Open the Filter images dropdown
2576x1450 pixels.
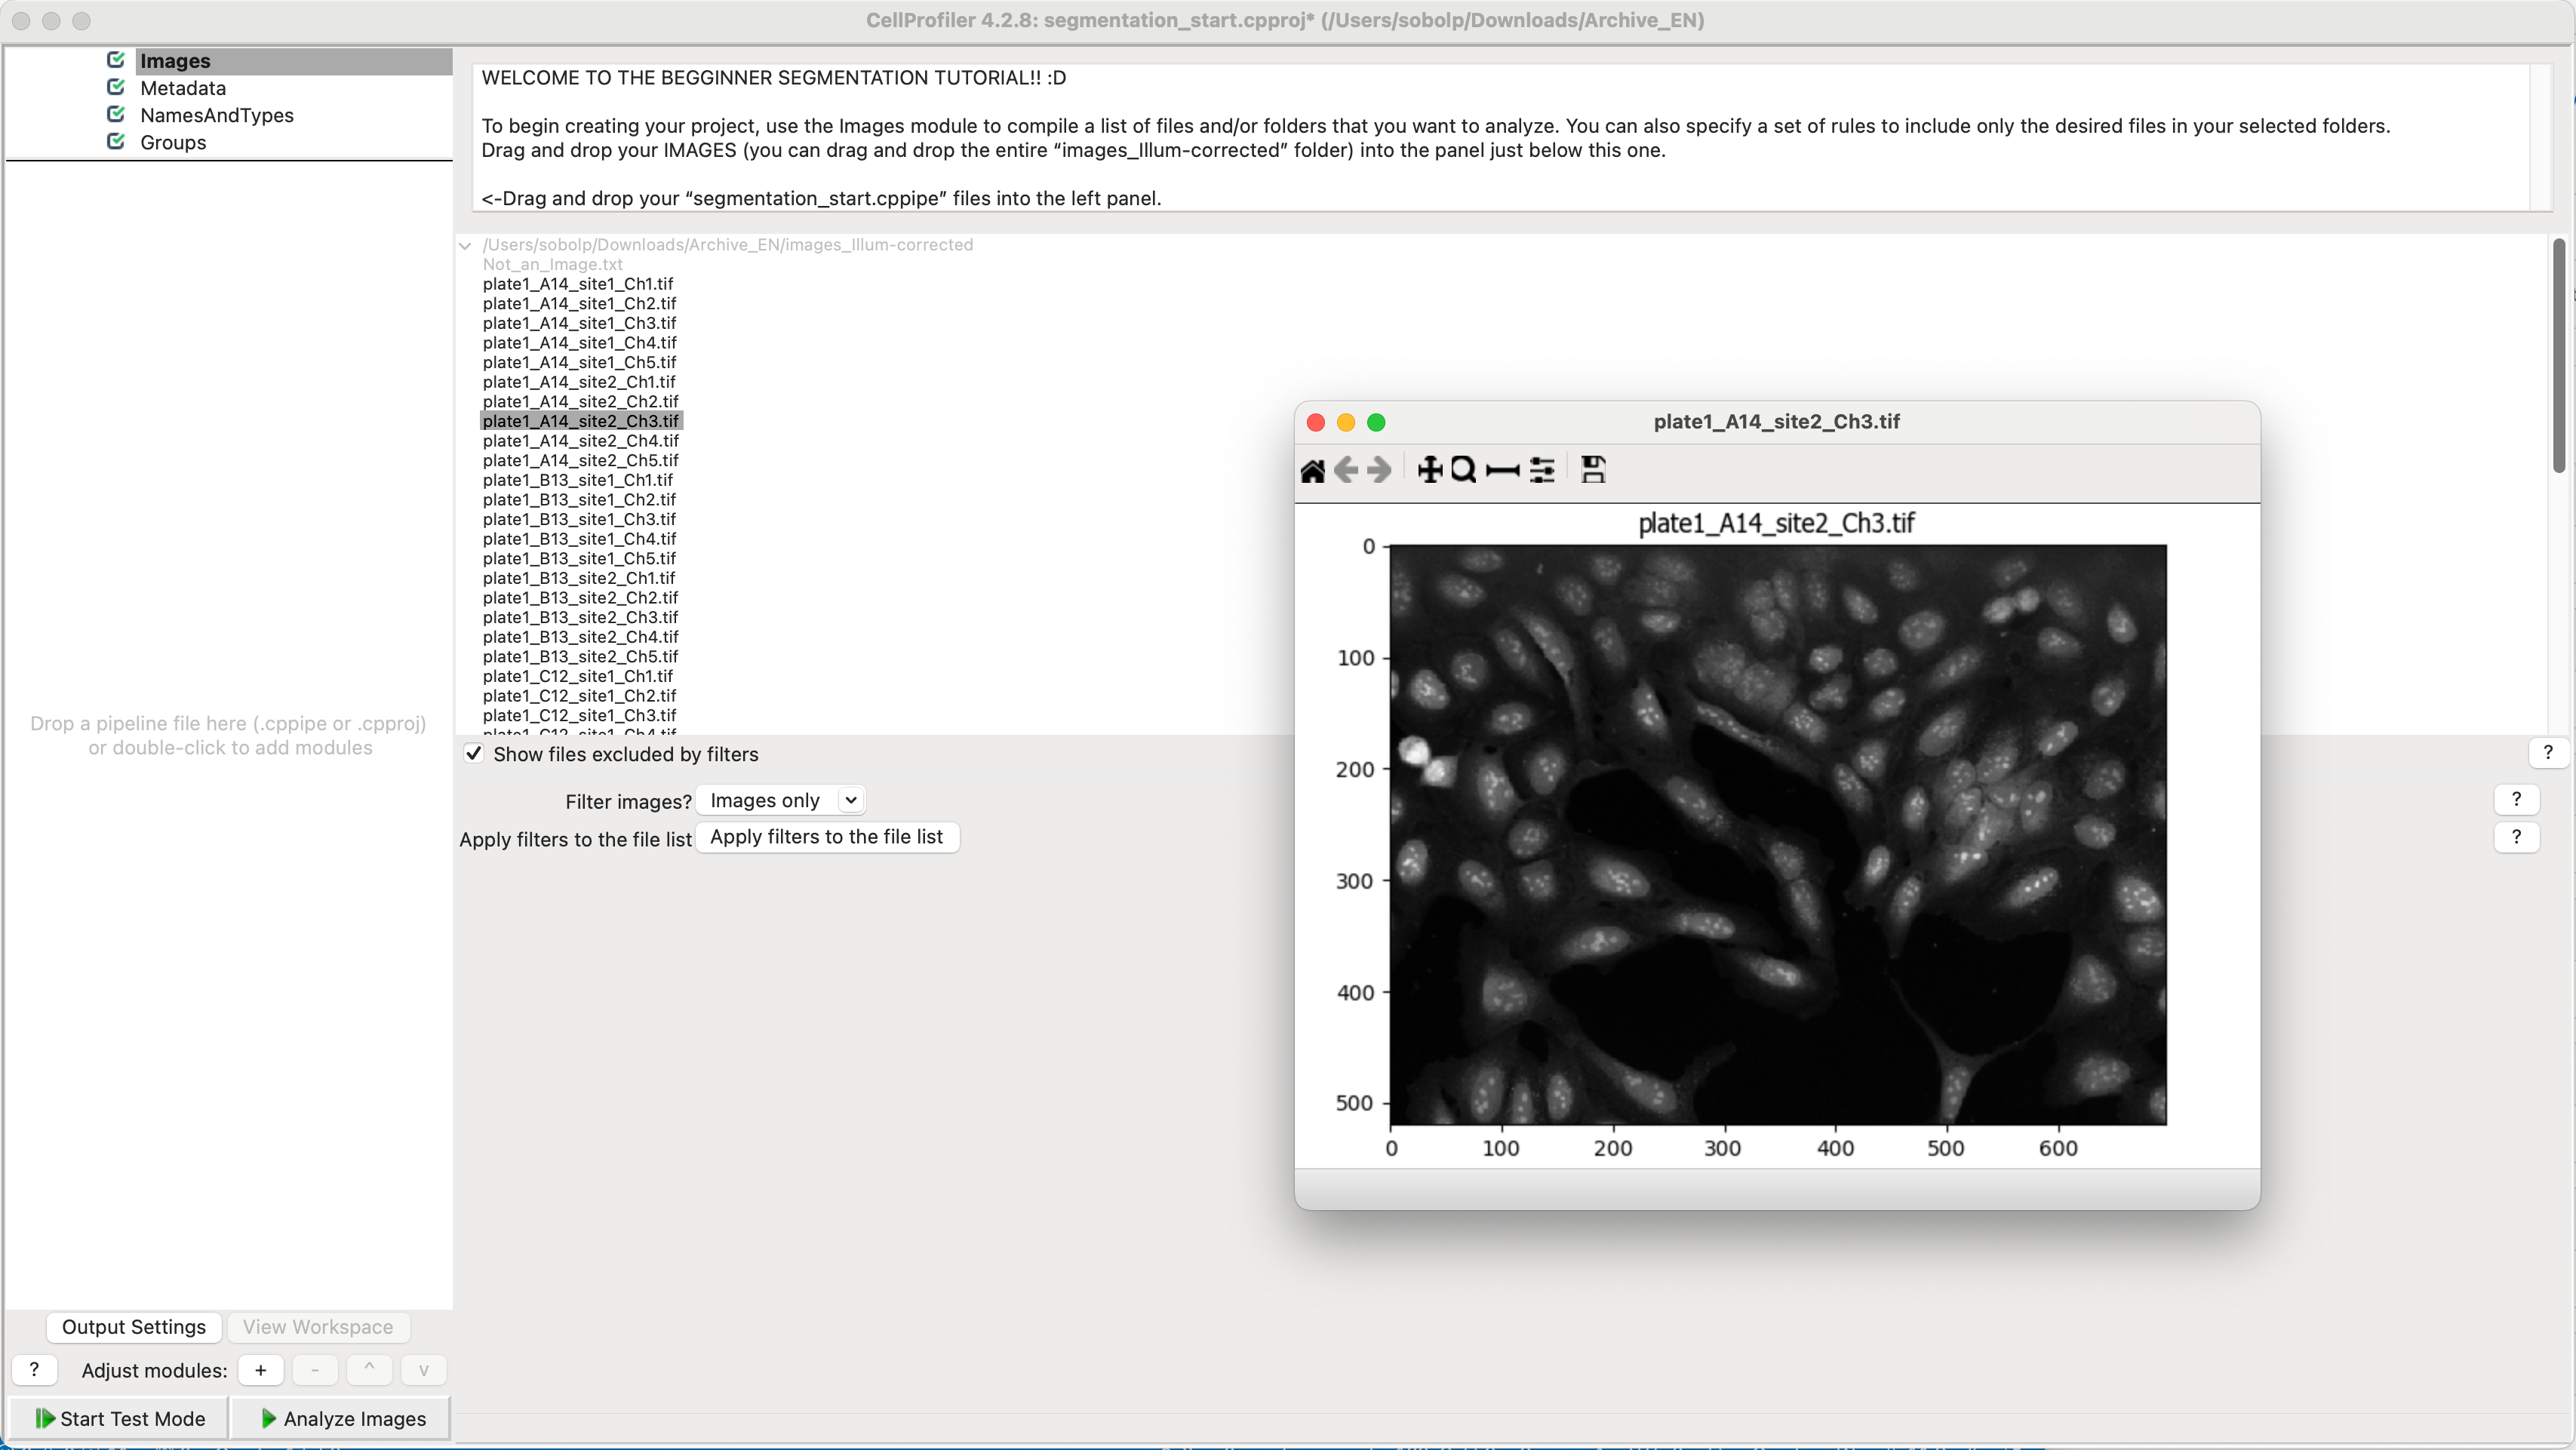point(782,800)
